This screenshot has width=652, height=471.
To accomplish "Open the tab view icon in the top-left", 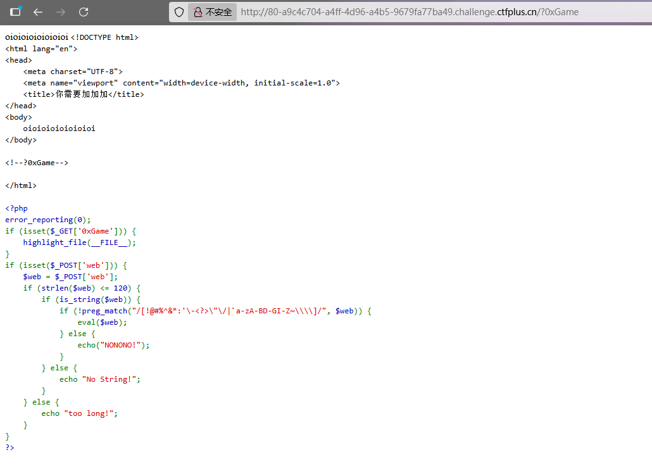I will tap(15, 11).
